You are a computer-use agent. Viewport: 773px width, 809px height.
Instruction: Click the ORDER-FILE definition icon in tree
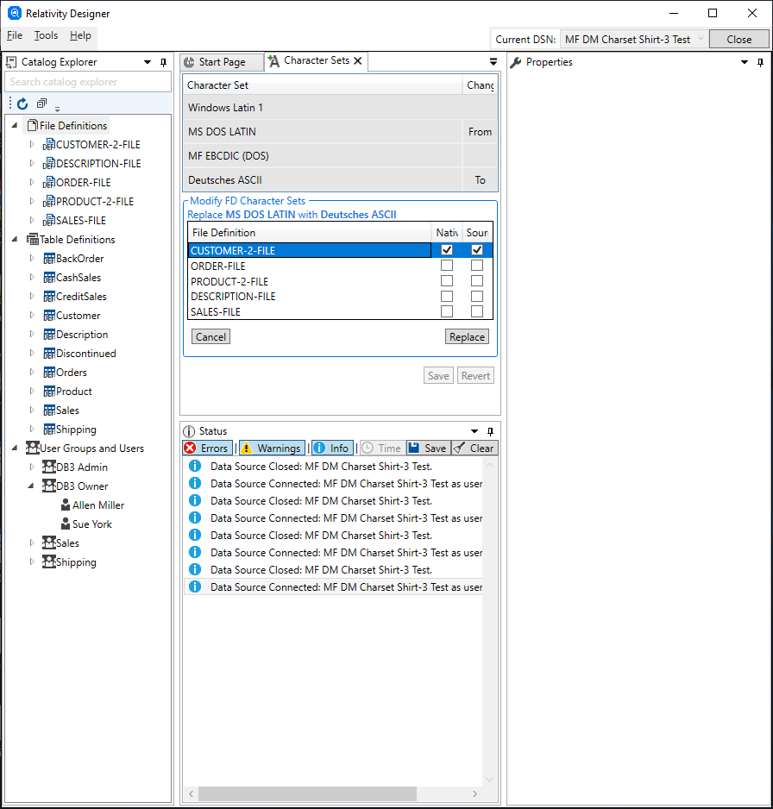tap(48, 183)
